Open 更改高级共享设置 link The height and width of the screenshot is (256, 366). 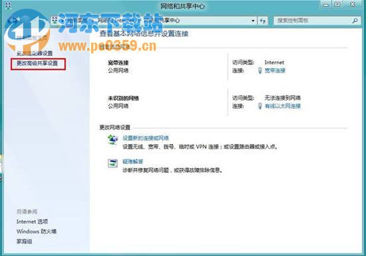click(37, 63)
